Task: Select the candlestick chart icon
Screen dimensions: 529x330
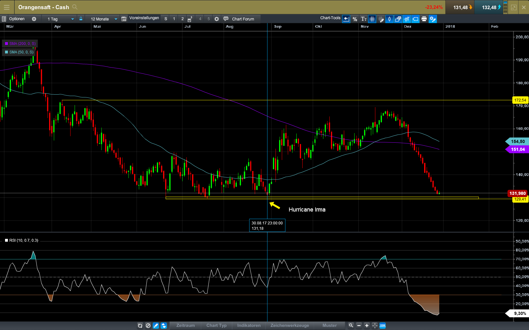Action: [389, 19]
